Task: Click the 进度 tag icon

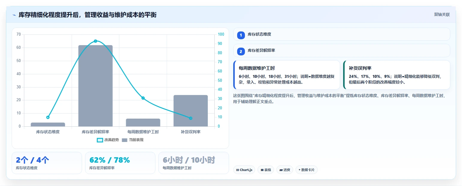Action: [281, 170]
